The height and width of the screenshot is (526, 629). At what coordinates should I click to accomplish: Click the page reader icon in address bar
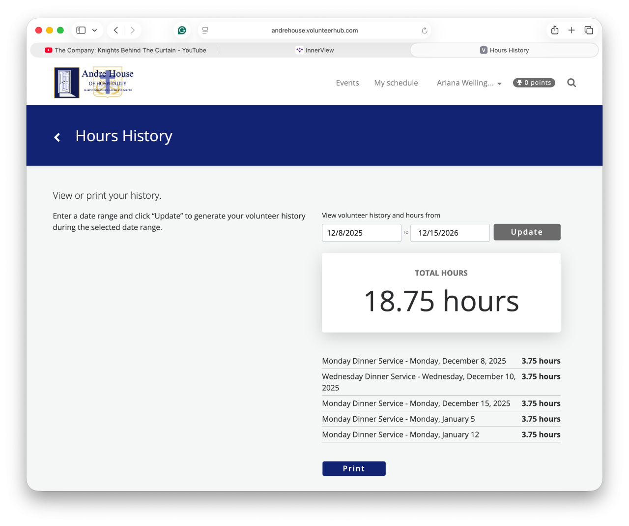tap(205, 31)
